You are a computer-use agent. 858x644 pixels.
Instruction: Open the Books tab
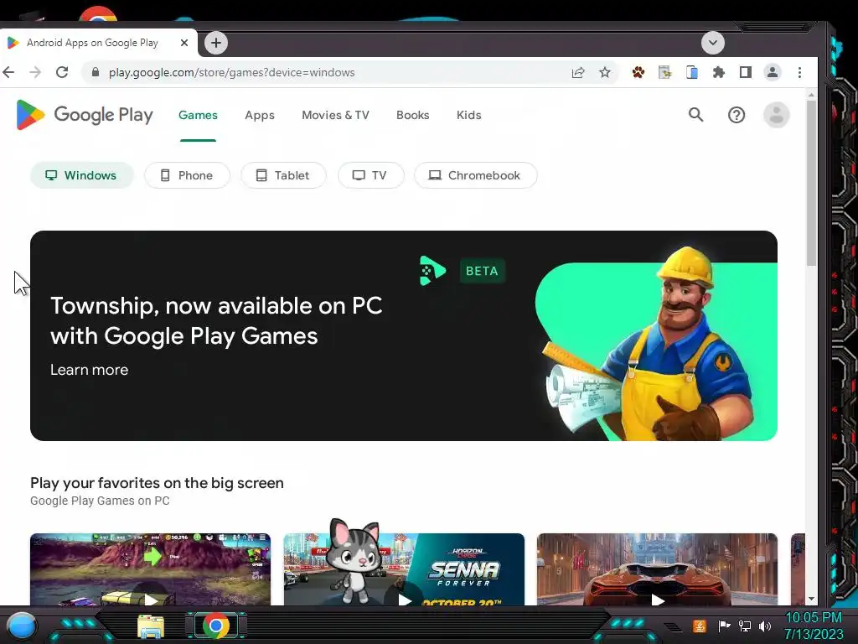pos(412,115)
